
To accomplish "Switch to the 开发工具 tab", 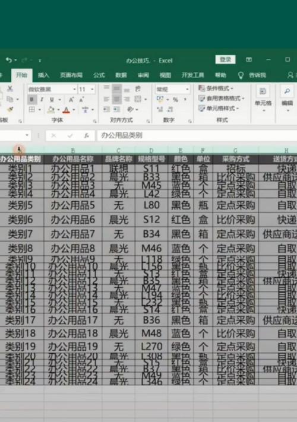I will [x=193, y=75].
